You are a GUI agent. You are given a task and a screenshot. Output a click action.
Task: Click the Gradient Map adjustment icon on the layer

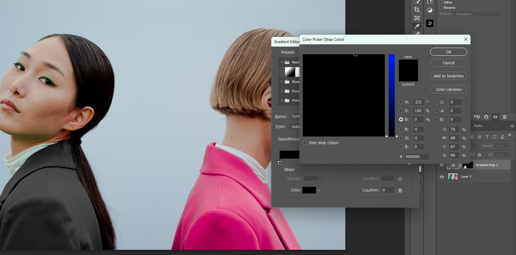pyautogui.click(x=453, y=165)
